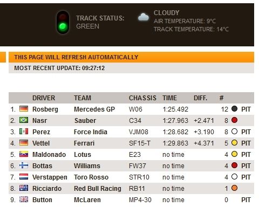This screenshot has width=259, height=207.
Task: Click the Mexican flag beside Perez
Action: click(24, 132)
